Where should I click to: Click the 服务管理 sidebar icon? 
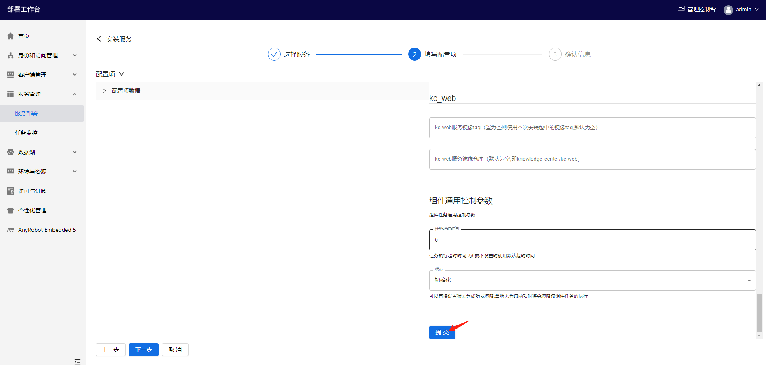[x=10, y=94]
